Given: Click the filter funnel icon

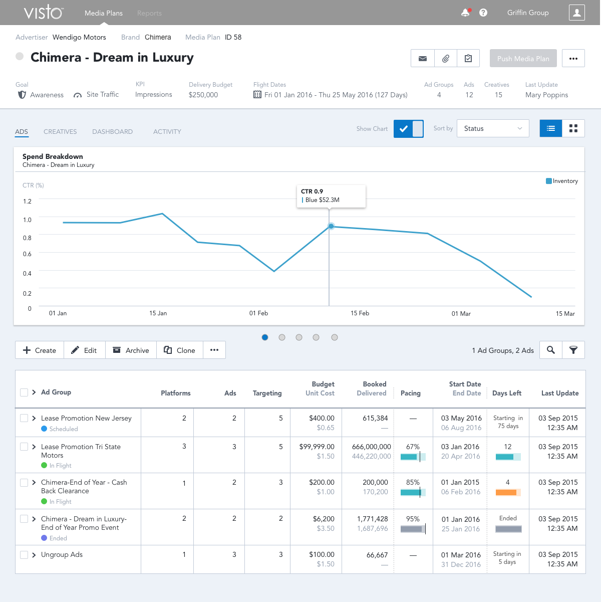Looking at the screenshot, I should point(573,350).
